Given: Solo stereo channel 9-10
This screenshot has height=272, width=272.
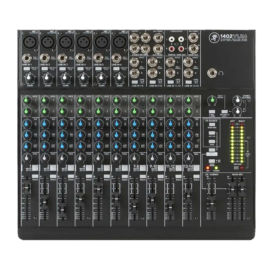Looking at the screenshot, I should tap(161, 176).
